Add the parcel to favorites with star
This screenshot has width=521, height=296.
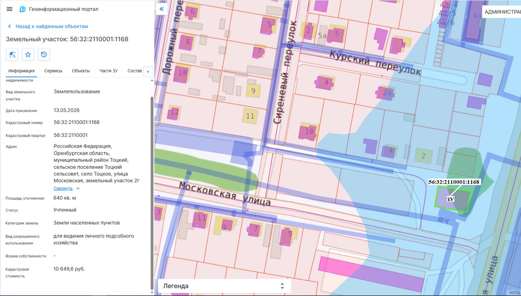pos(28,55)
